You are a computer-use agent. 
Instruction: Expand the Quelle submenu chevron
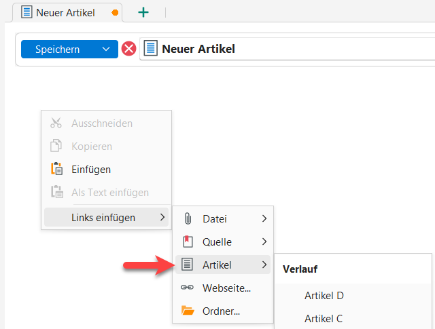coord(264,241)
